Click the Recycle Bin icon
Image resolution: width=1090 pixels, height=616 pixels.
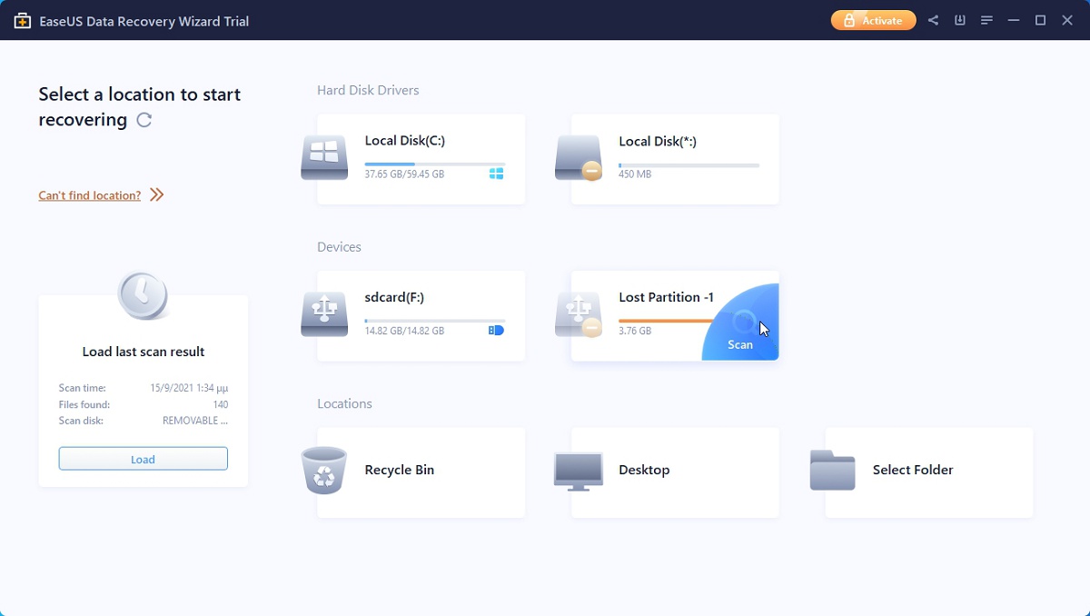pos(324,471)
